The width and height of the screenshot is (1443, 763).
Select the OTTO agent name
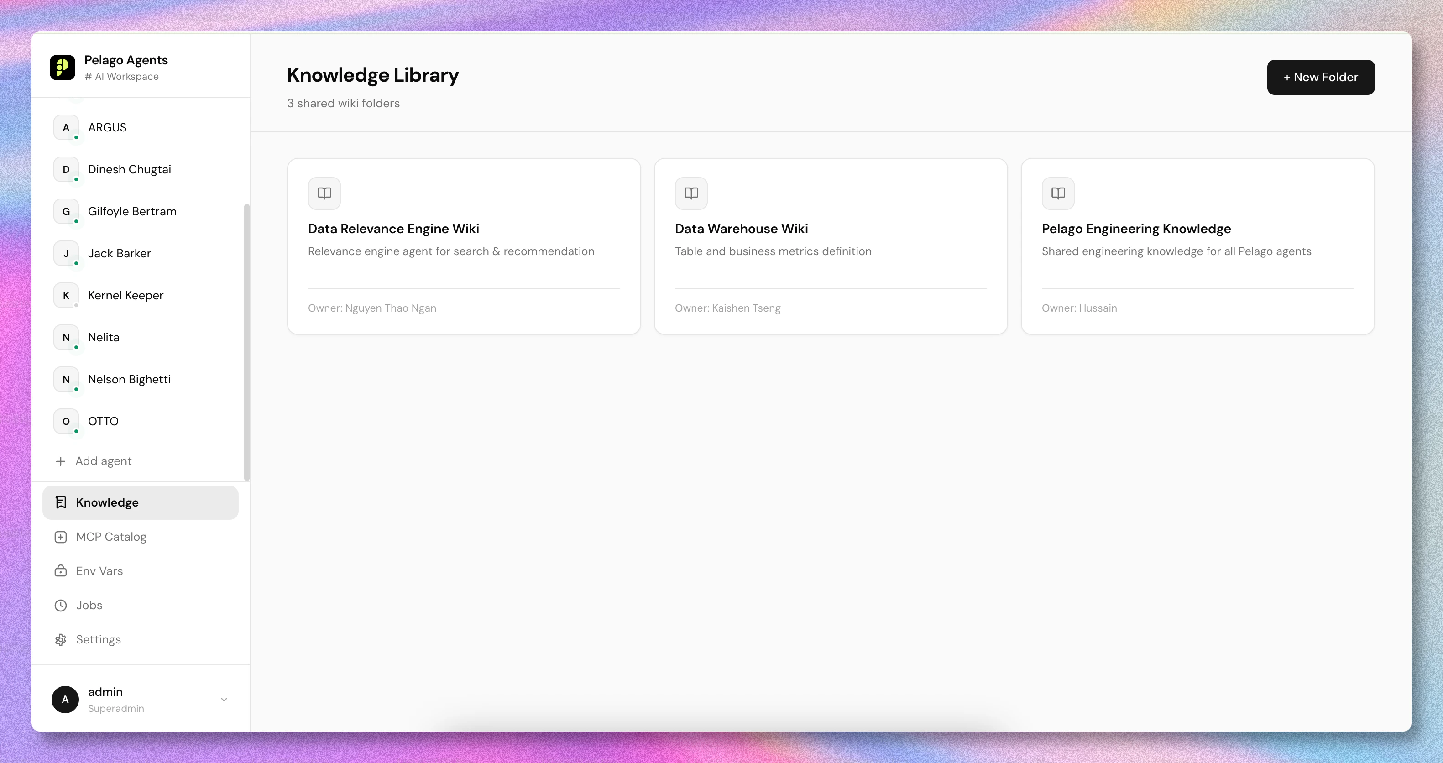pyautogui.click(x=103, y=422)
